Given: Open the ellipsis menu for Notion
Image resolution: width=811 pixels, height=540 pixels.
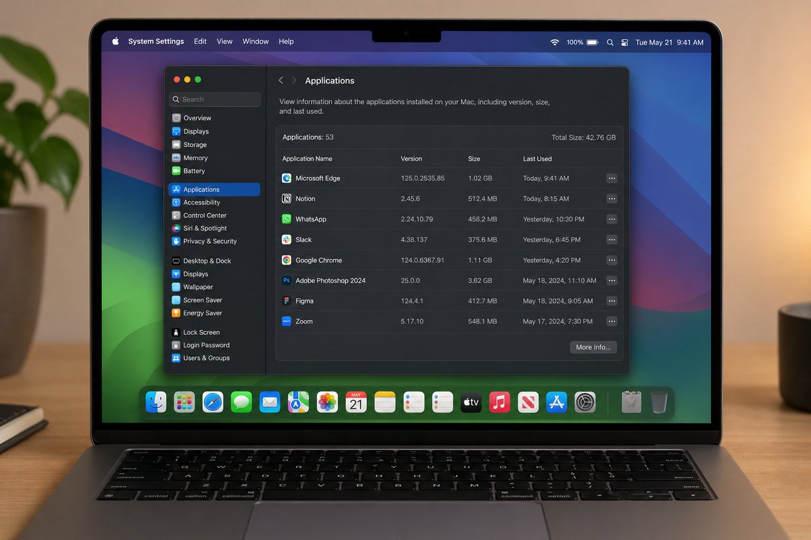Looking at the screenshot, I should coord(612,198).
